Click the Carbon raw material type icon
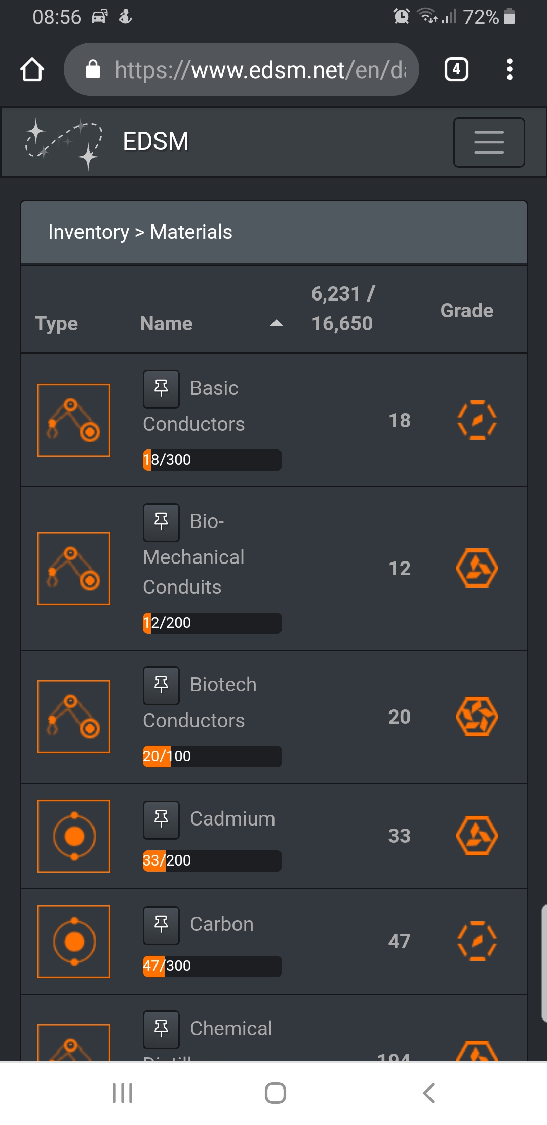The image size is (547, 1125). click(x=74, y=942)
